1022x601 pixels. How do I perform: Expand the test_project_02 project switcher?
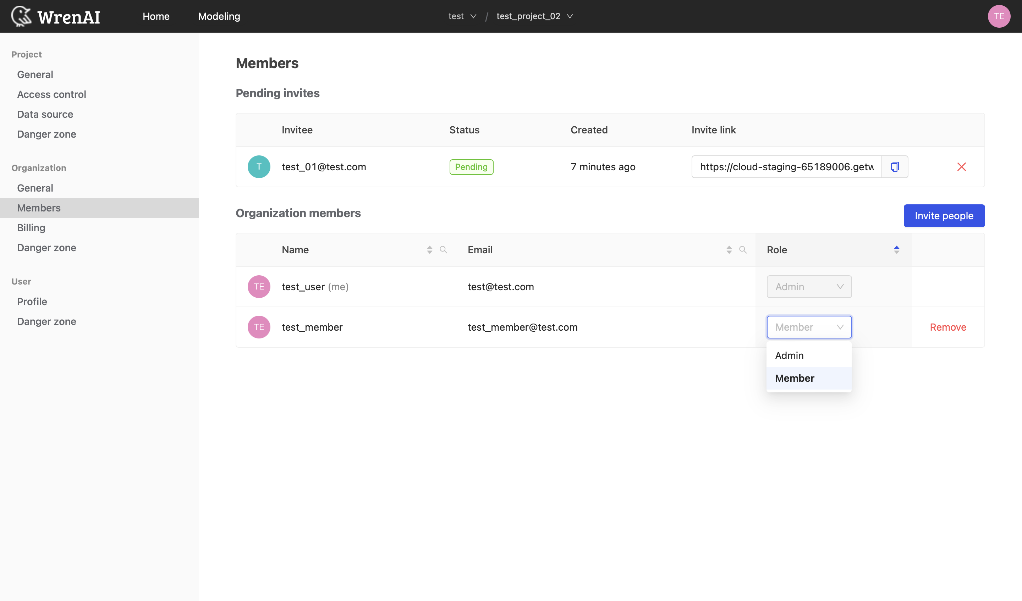[534, 16]
